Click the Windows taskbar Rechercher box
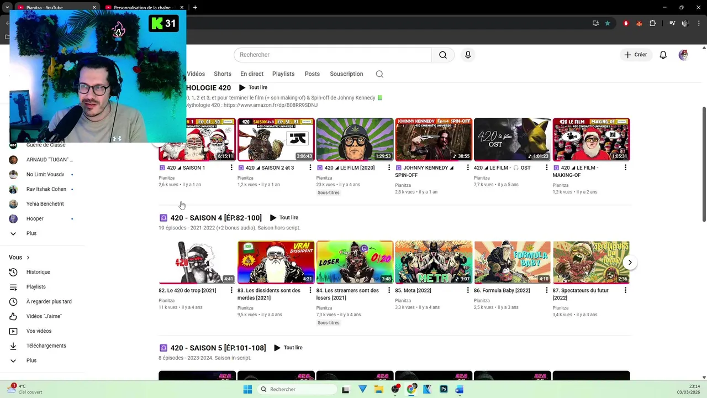Screen dimensions: 707x398 [297, 389]
